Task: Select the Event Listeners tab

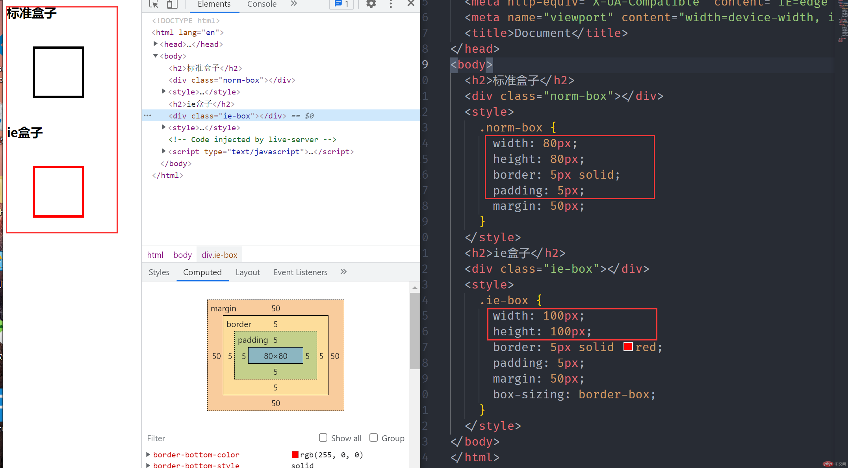Action: [299, 272]
